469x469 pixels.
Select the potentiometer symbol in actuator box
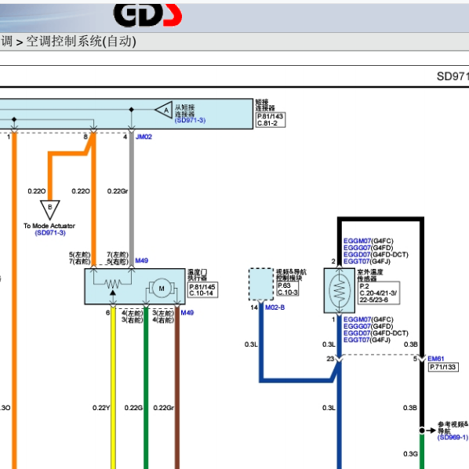coord(113,284)
